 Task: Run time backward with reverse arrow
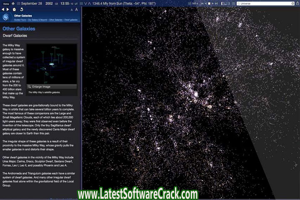[206, 4]
